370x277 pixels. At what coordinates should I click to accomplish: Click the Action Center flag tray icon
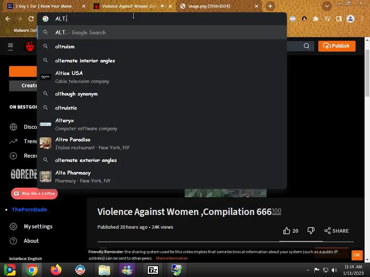tap(317, 270)
